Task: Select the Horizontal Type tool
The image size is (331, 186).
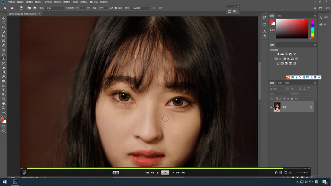Action: [3, 90]
